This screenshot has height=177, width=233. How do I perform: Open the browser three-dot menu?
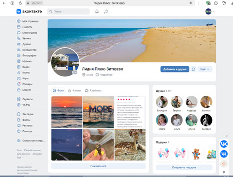coord(199,3)
